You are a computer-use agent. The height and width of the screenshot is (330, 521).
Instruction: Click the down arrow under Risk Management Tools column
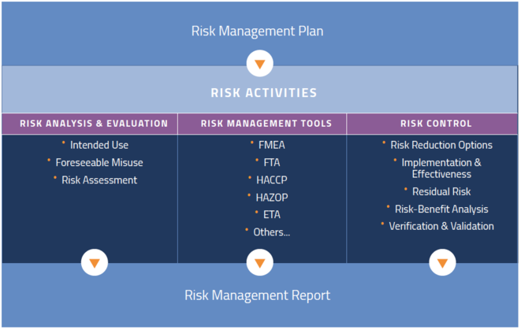point(259,262)
